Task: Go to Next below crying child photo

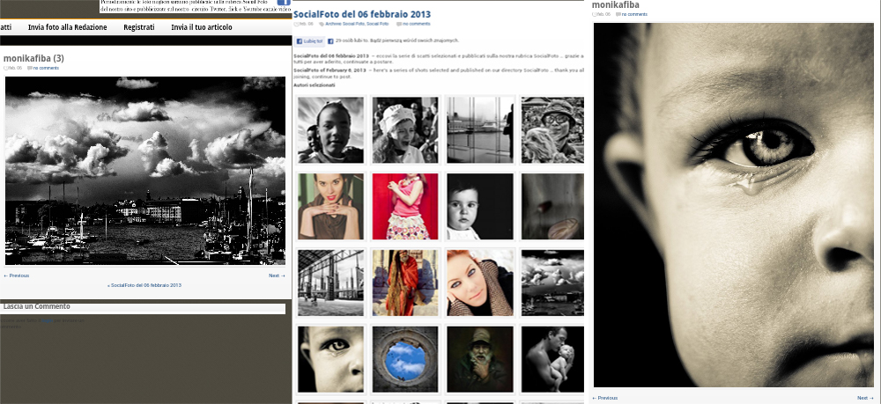Action: point(865,398)
